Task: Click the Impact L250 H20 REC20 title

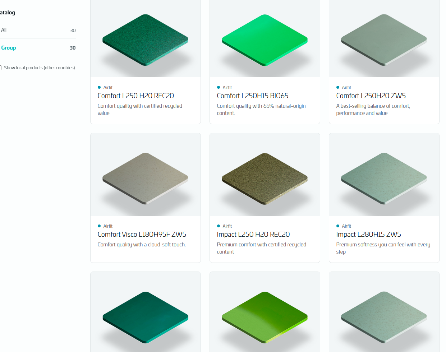Action: pyautogui.click(x=253, y=234)
